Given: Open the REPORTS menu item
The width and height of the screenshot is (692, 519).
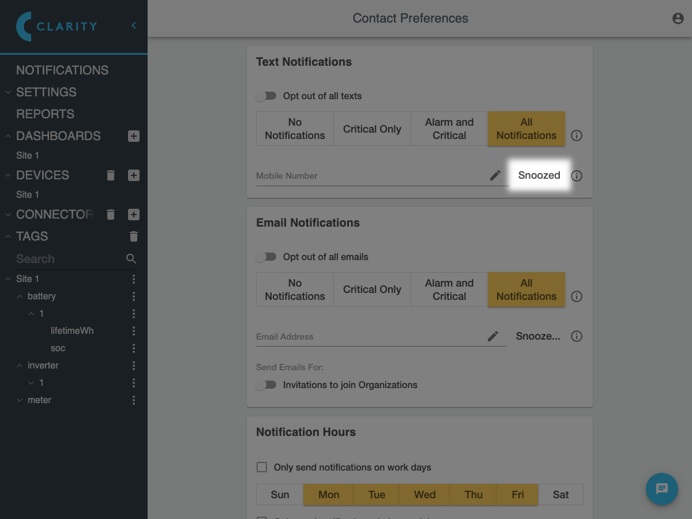Looking at the screenshot, I should (45, 114).
